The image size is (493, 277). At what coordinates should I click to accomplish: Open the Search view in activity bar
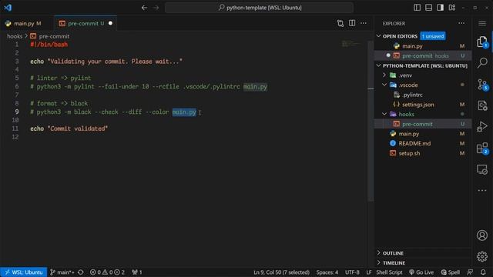click(x=482, y=62)
